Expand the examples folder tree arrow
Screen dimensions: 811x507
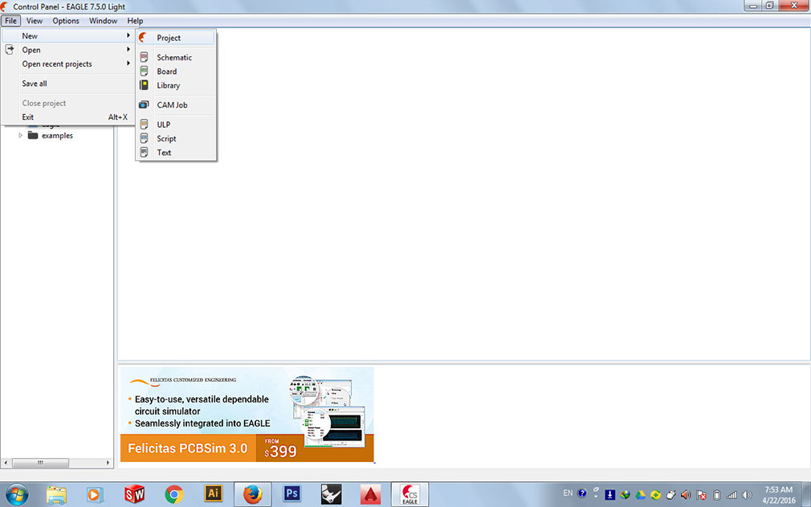pos(21,136)
